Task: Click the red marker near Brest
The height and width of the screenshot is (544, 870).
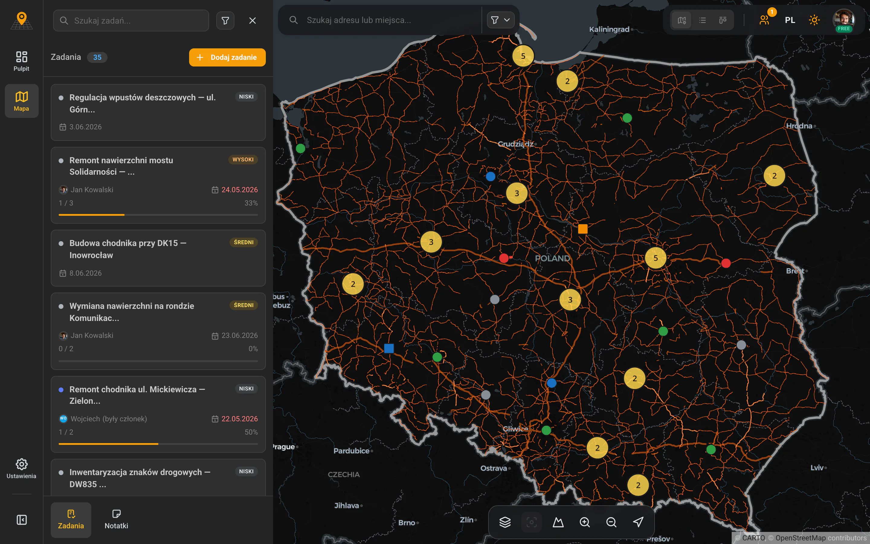Action: (726, 263)
